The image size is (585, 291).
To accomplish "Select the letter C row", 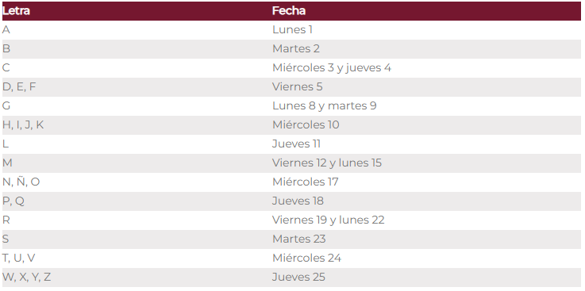I will pos(291,68).
